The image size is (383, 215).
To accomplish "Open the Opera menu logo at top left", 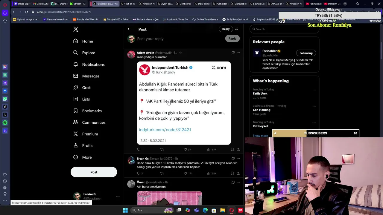I will pos(5,4).
